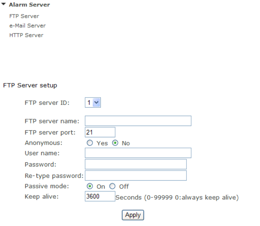This screenshot has height=226, width=260.
Task: Click the User name input field
Action: [x=138, y=153]
